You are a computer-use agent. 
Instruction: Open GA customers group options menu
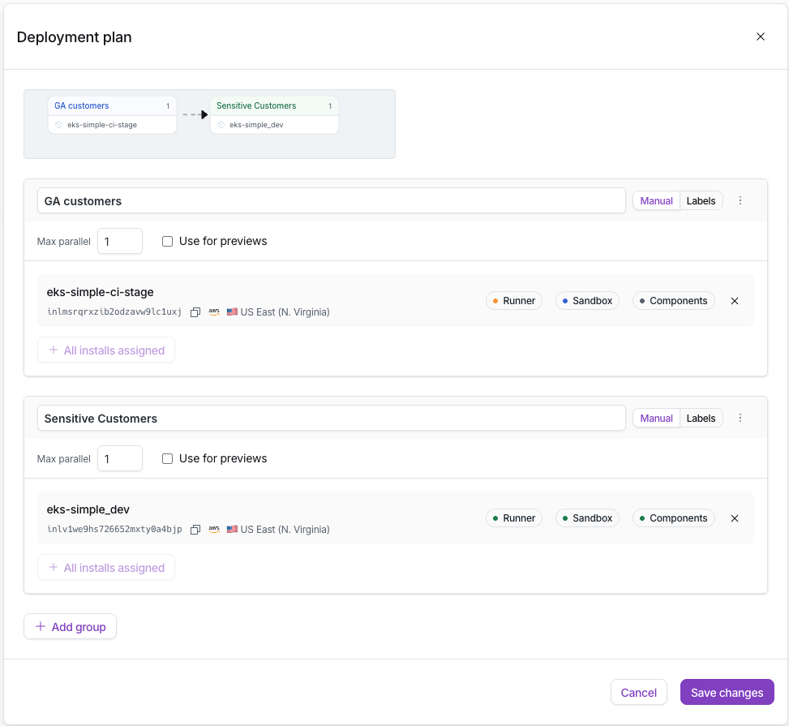pos(740,200)
